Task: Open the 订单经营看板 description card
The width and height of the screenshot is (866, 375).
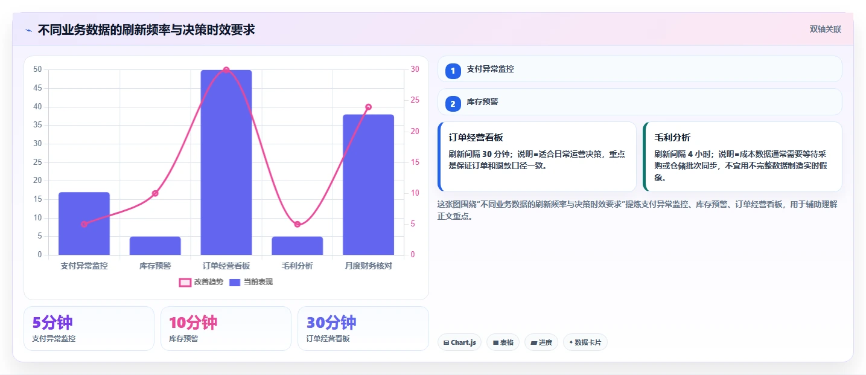Action: tap(537, 157)
